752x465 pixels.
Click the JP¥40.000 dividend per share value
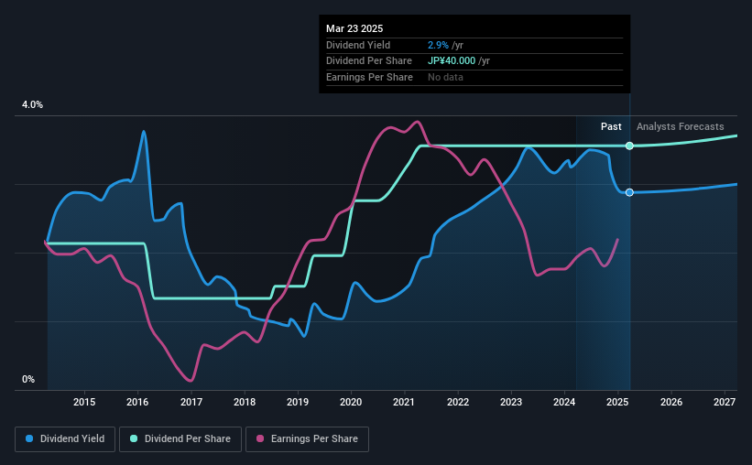[x=452, y=61]
